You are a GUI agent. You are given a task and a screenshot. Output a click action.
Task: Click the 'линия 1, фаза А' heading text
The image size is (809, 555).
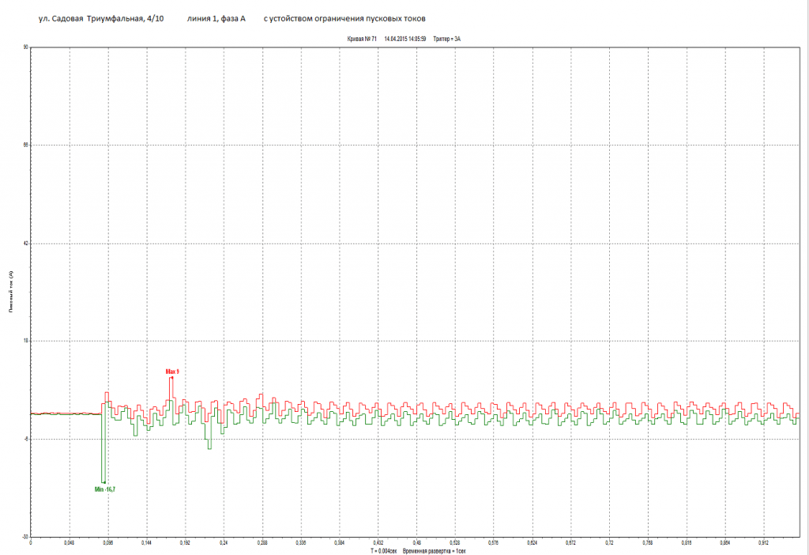(x=216, y=19)
